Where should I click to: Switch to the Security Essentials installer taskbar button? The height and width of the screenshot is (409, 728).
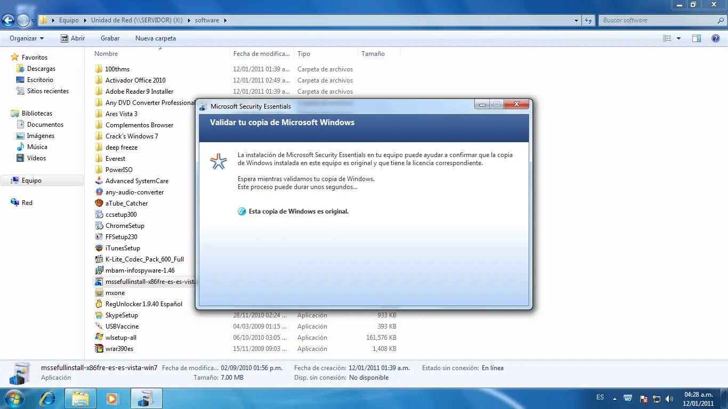(145, 398)
